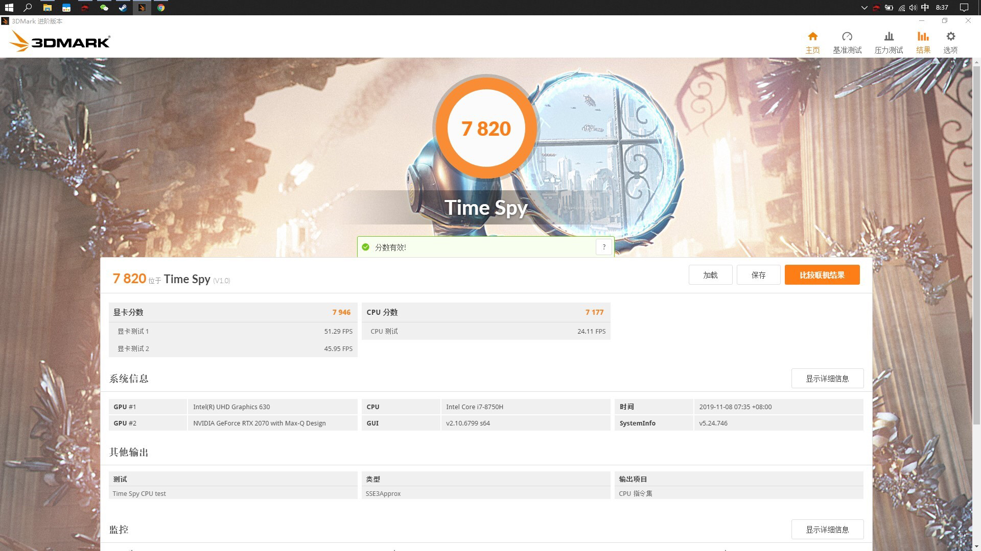
Task: Toggle the 中 input method indicator
Action: pos(925,8)
